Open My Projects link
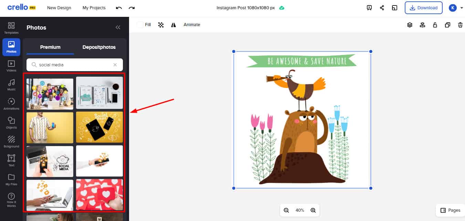The image size is (465, 221). [x=94, y=8]
